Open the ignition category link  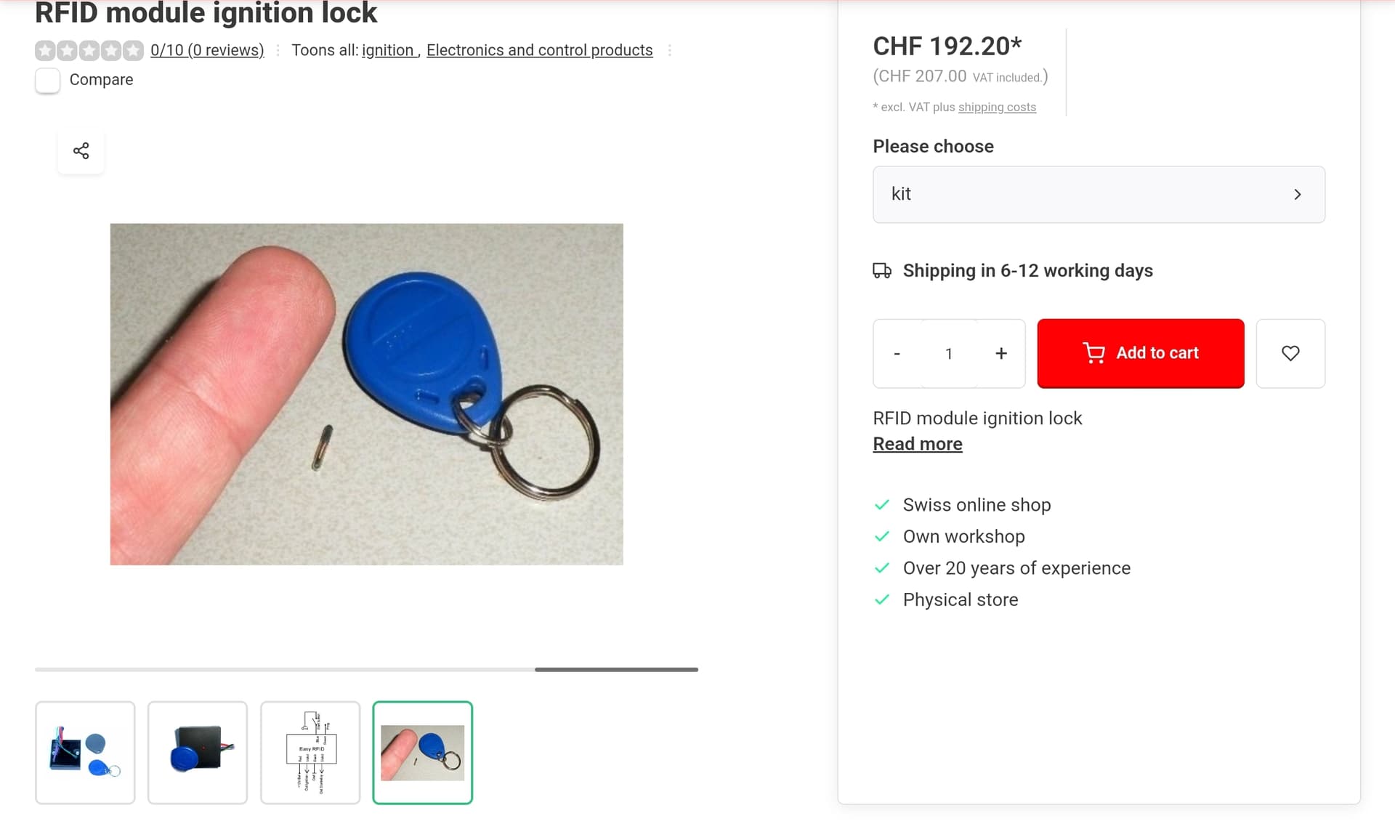[x=388, y=50]
